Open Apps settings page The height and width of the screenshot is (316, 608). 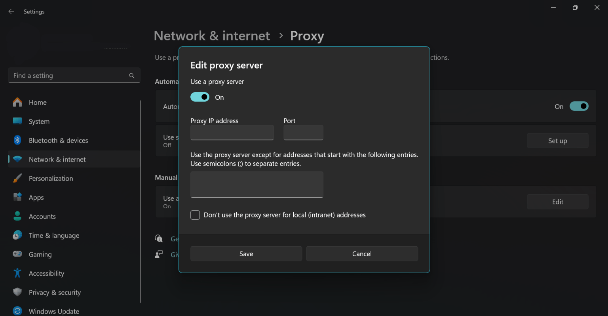coord(74,198)
